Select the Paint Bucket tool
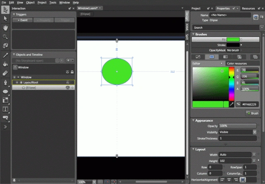 (5, 64)
